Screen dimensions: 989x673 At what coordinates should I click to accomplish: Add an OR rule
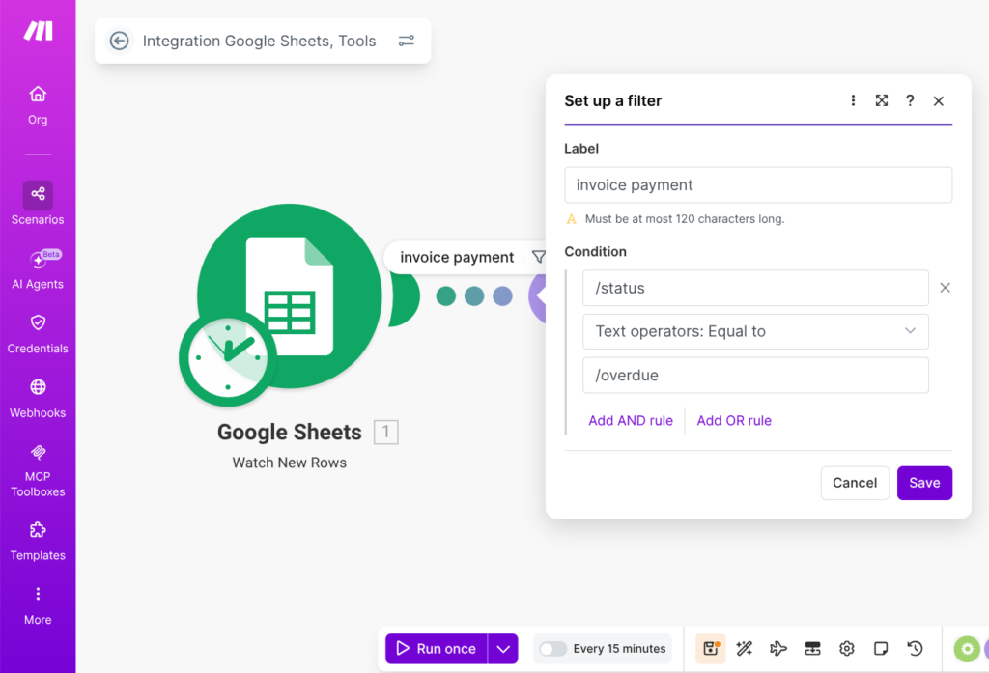(x=734, y=421)
